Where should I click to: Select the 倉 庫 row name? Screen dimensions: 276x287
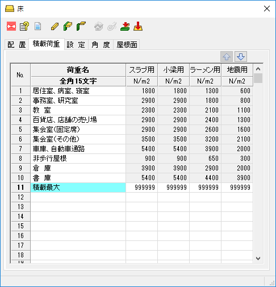(78, 168)
